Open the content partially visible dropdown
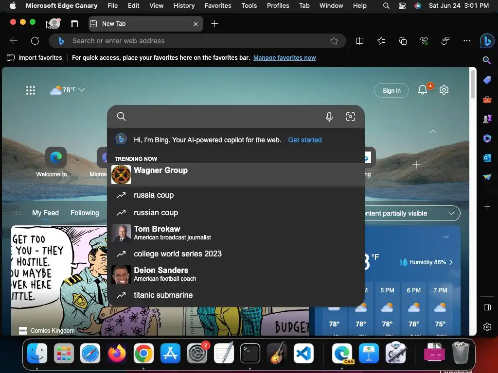Viewport: 498px width, 373px height. click(411, 214)
